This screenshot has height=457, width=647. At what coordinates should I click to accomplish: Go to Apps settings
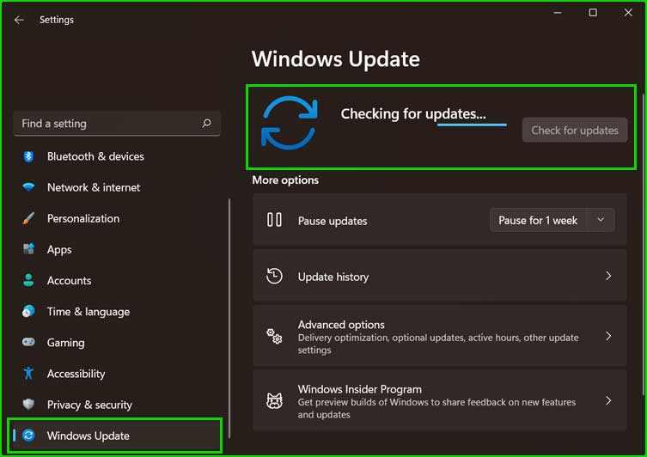point(117,249)
